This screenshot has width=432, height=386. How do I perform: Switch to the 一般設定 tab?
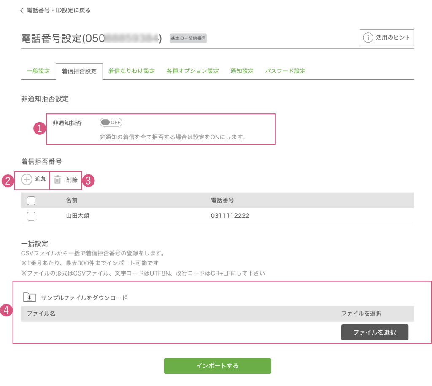[x=38, y=71]
